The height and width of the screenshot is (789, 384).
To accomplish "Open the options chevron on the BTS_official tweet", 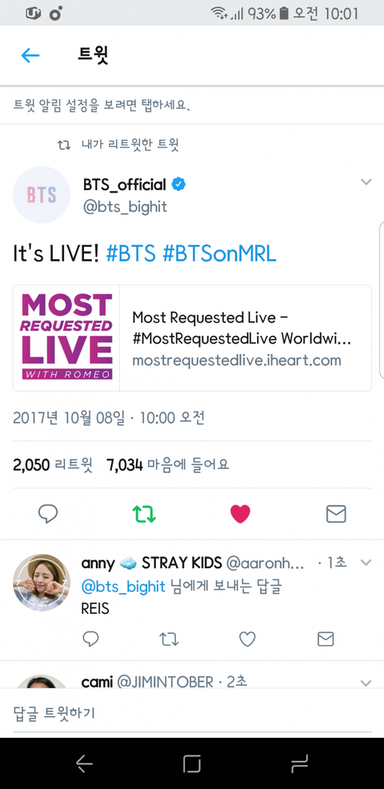I will [x=366, y=181].
